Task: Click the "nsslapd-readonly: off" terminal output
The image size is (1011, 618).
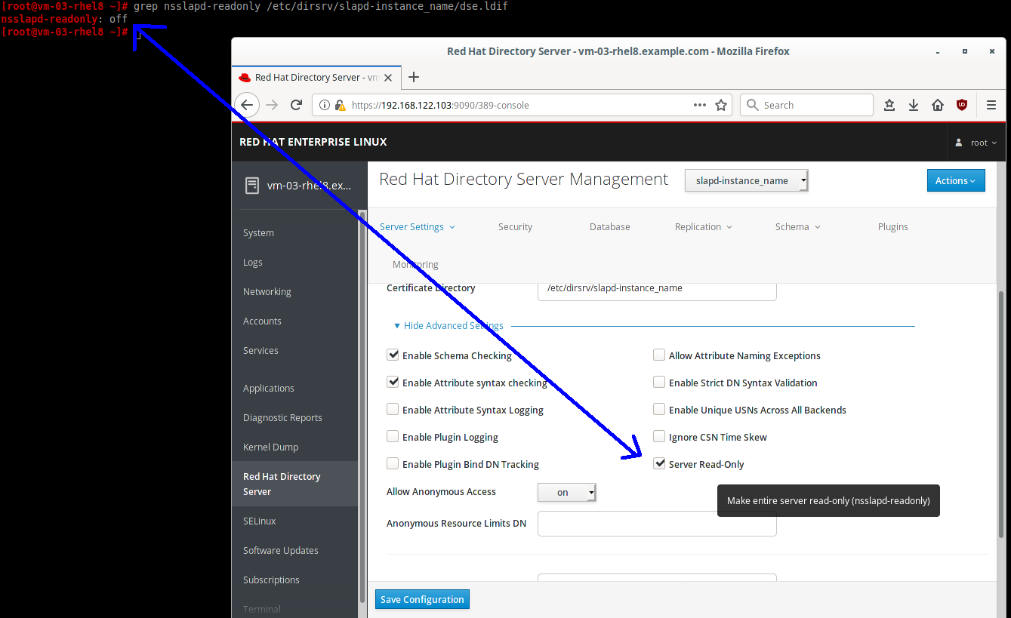Action: pyautogui.click(x=63, y=19)
